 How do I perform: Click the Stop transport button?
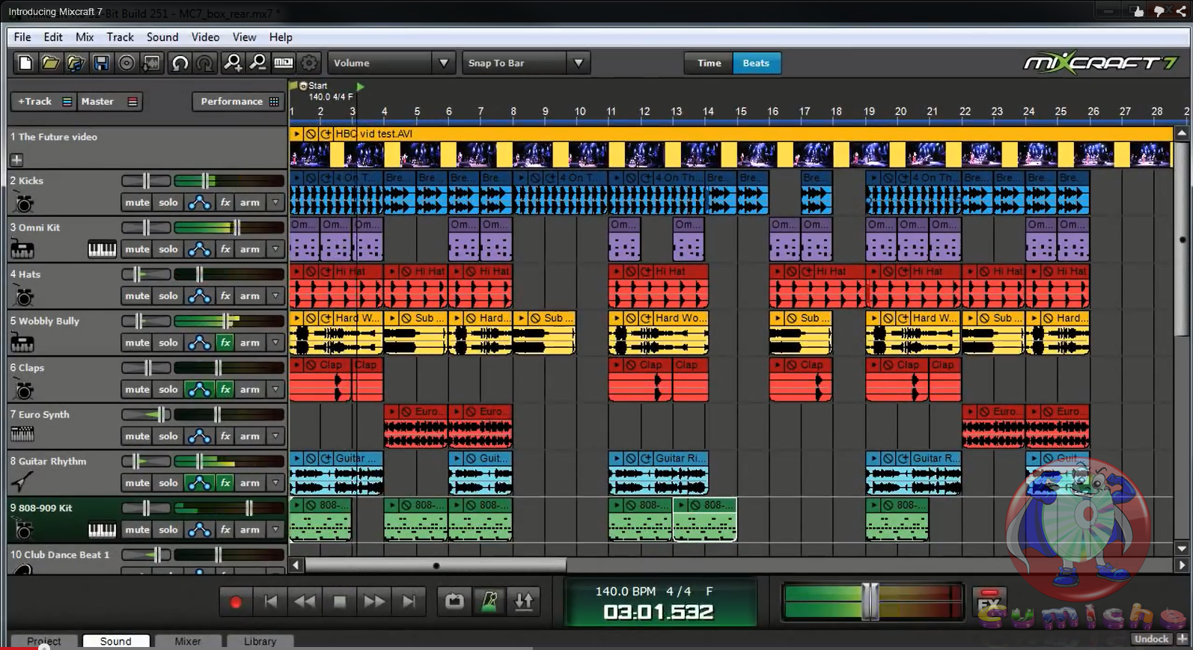tap(340, 601)
